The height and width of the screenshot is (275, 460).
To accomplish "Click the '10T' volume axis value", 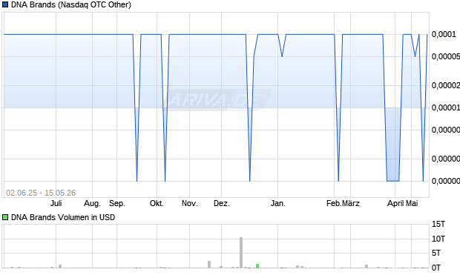I will (x=438, y=239).
